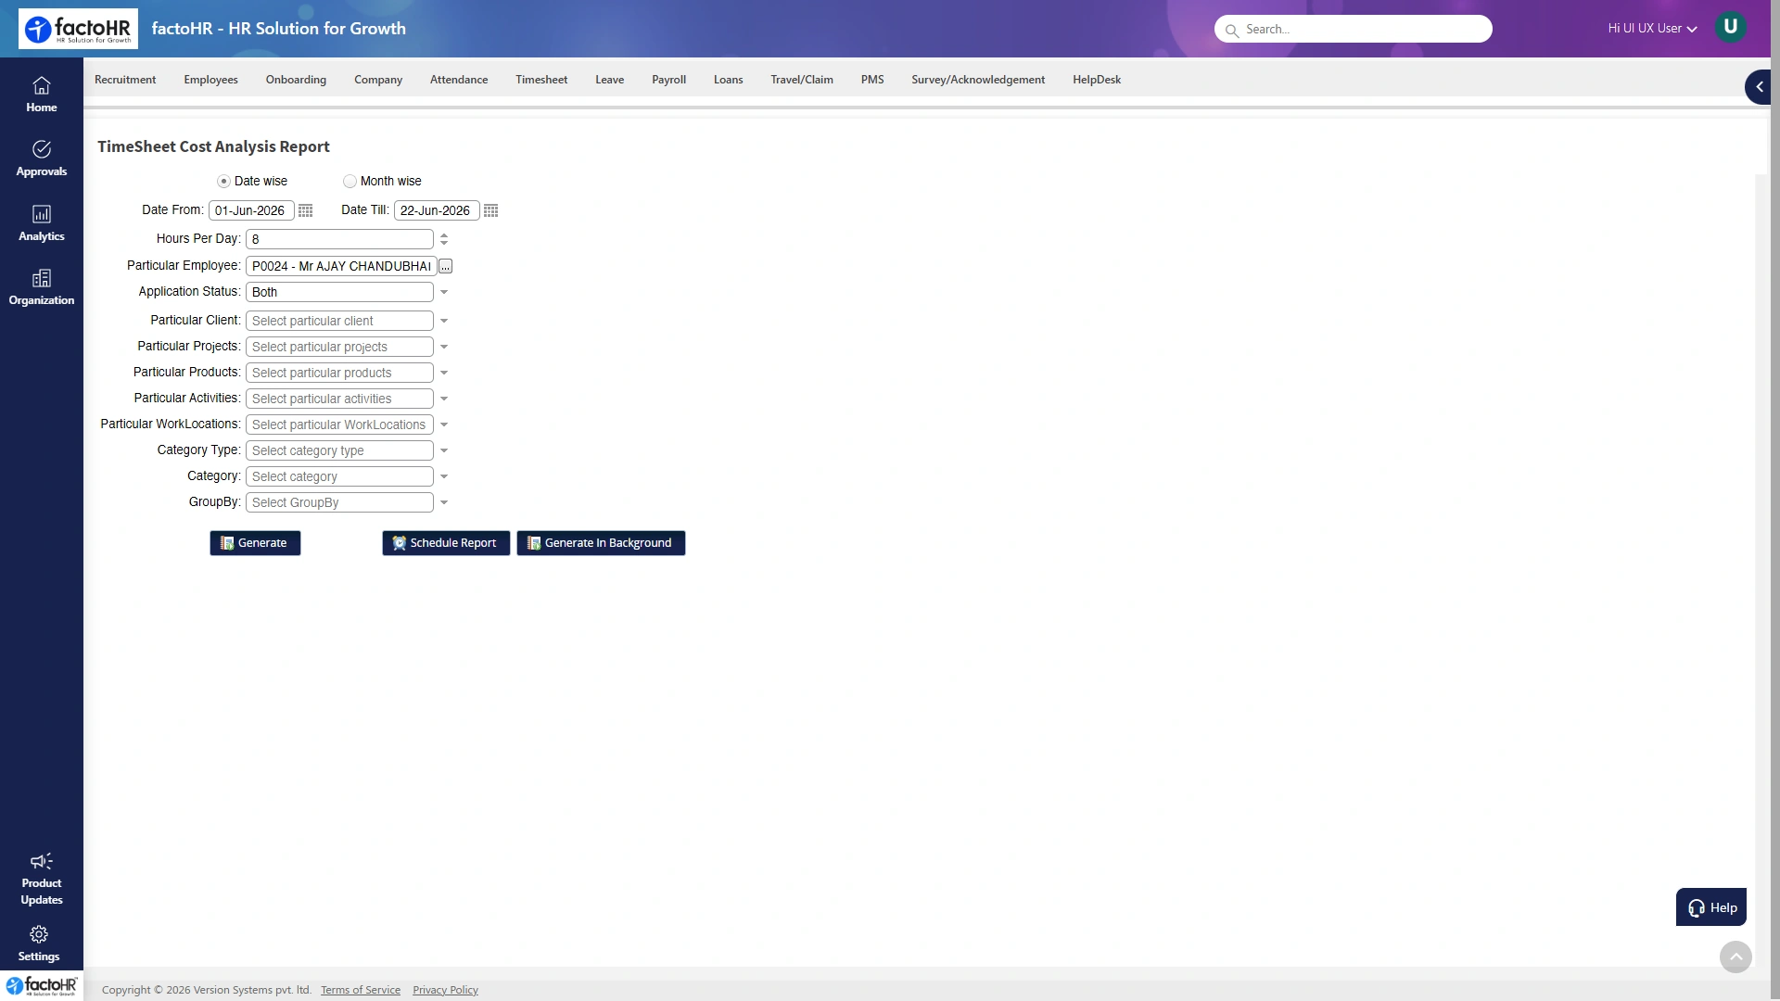Image resolution: width=1780 pixels, height=1001 pixels.
Task: Open the Payroll menu
Action: [668, 80]
